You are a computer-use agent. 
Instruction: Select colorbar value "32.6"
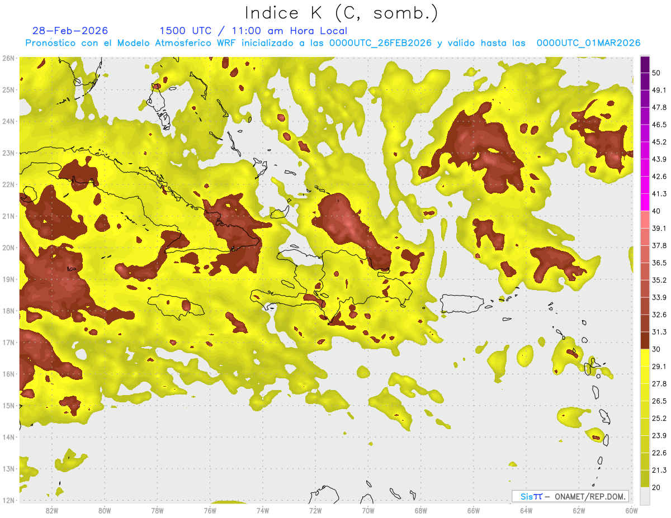coord(659,315)
